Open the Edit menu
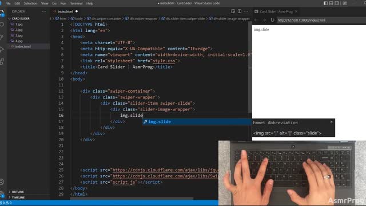The width and height of the screenshot is (366, 206). tap(17, 3)
